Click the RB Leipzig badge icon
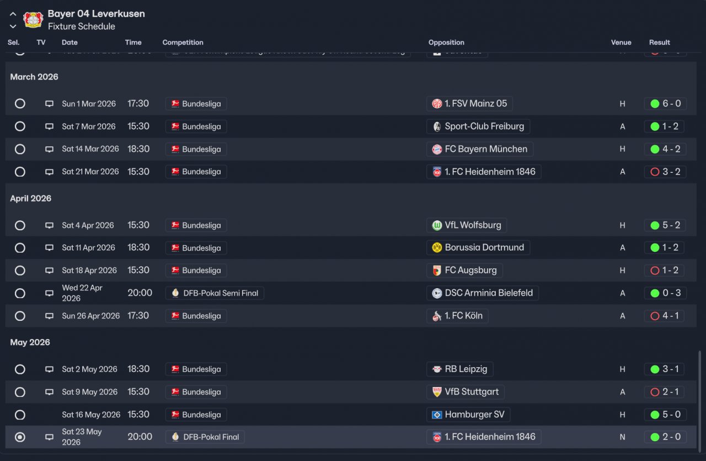 coord(437,369)
